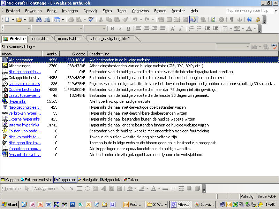The image size is (279, 209).
Task: Expand the Site-samenvatting report dropdown
Action: (18, 46)
